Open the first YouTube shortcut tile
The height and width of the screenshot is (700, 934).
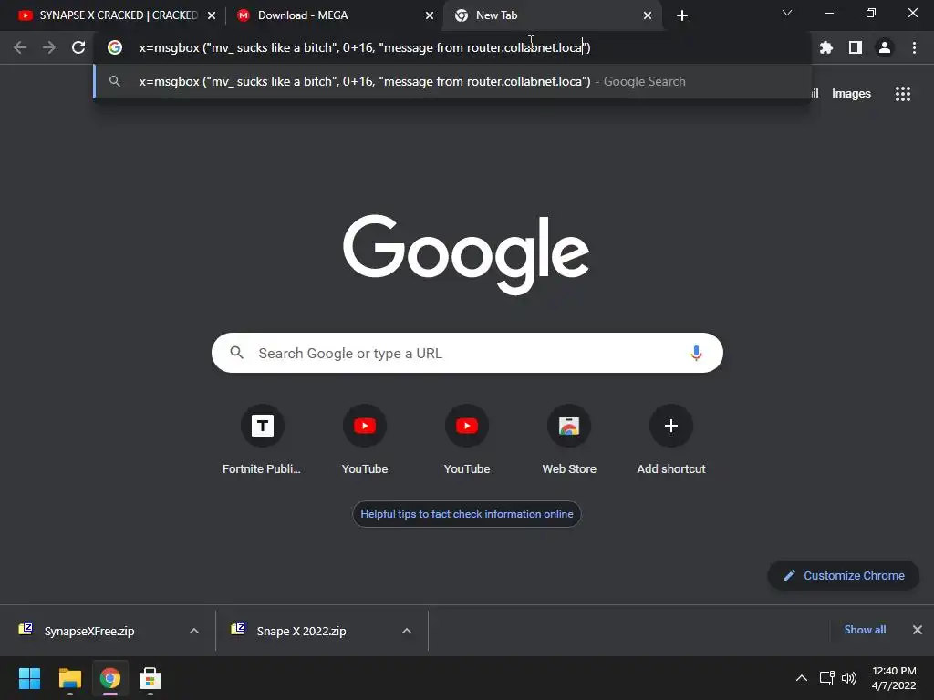coord(365,440)
